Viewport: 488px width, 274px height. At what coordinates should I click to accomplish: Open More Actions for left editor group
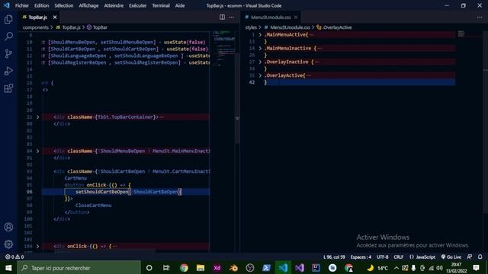click(x=231, y=17)
